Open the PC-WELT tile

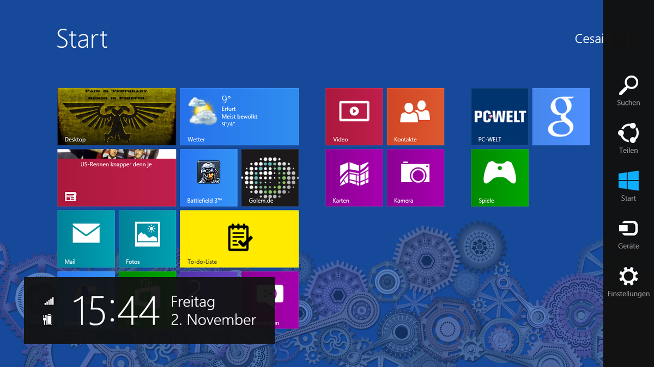[x=500, y=116]
